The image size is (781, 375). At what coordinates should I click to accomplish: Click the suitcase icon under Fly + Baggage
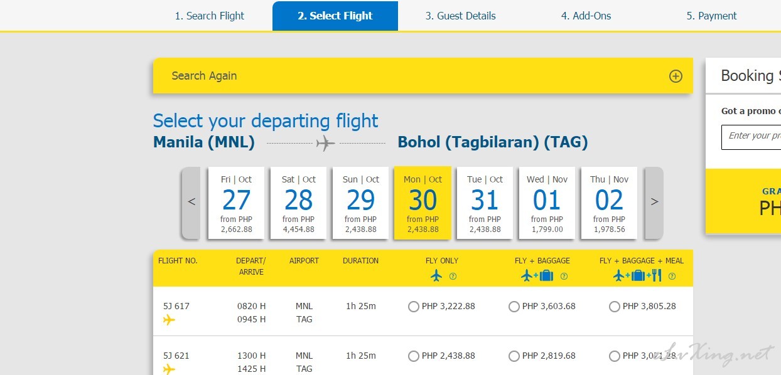546,275
